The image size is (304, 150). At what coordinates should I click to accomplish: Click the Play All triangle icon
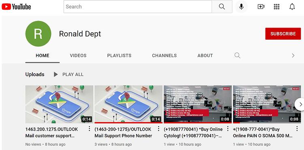click(x=56, y=74)
